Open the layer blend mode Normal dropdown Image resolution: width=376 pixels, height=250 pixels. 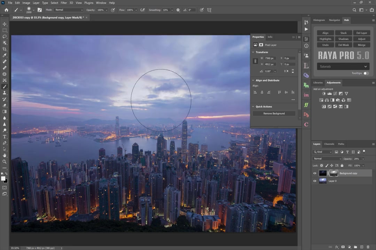click(327, 159)
